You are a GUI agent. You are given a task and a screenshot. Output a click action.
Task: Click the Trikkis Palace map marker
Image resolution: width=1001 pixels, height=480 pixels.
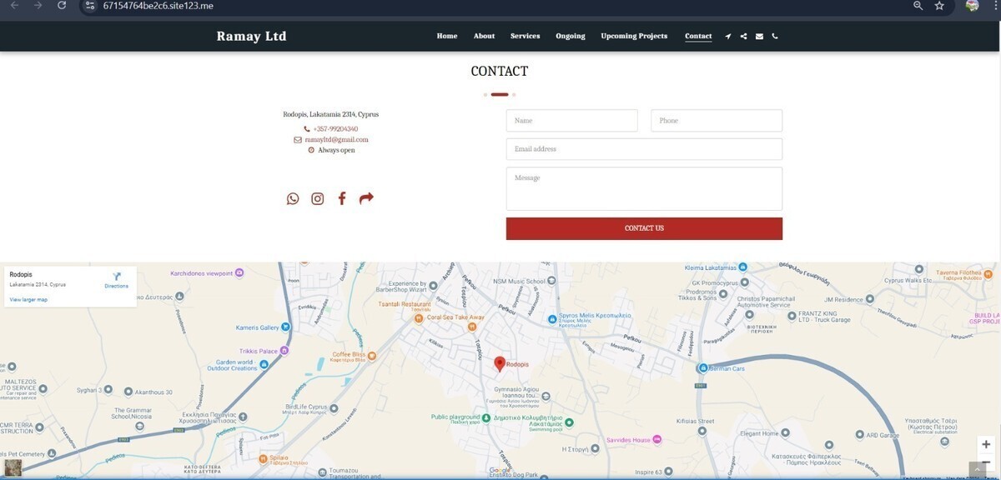pyautogui.click(x=285, y=351)
